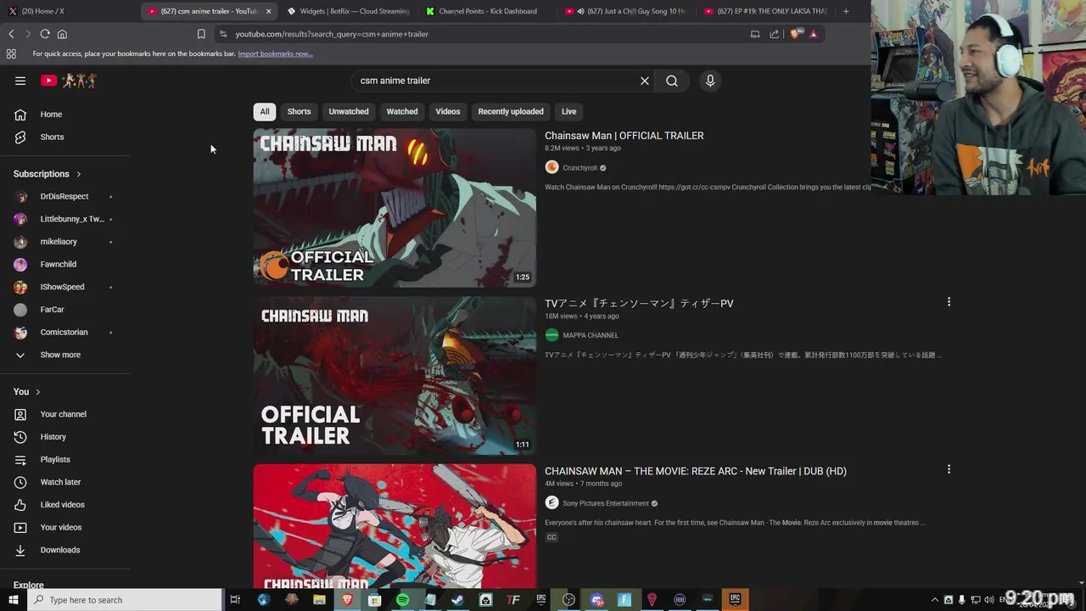Viewport: 1086px width, 611px height.
Task: Open File Explorer from taskbar
Action: 319,600
